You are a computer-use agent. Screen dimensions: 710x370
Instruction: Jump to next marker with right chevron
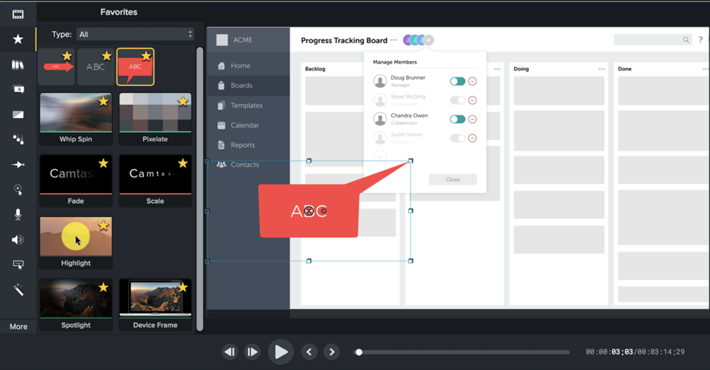pyautogui.click(x=331, y=352)
